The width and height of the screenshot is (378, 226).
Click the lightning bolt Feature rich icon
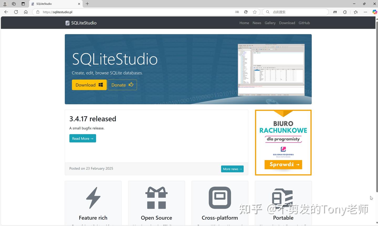point(93,198)
